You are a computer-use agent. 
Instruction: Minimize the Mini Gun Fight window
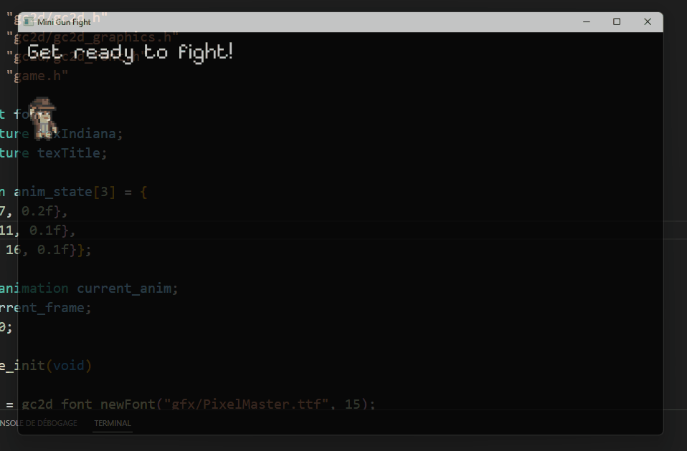[x=586, y=22]
